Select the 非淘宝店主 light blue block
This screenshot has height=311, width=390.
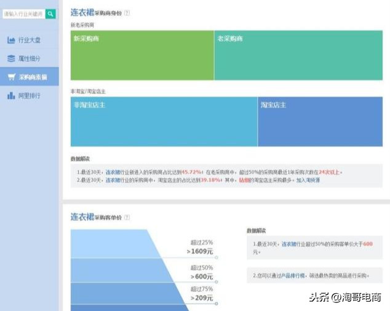(x=164, y=122)
